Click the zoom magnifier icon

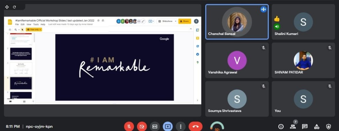[x=16, y=29]
